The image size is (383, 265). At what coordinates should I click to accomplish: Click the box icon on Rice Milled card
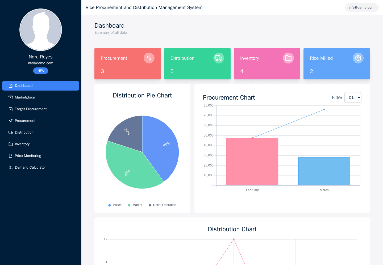[x=358, y=58]
